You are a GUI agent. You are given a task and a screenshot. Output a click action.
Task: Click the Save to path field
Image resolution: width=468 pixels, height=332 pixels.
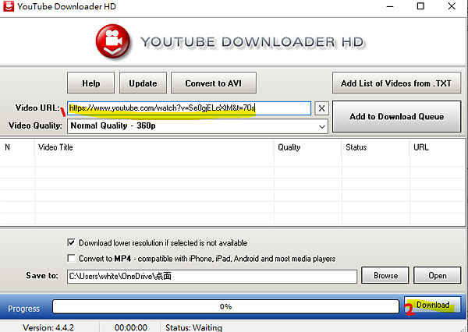pyautogui.click(x=212, y=277)
